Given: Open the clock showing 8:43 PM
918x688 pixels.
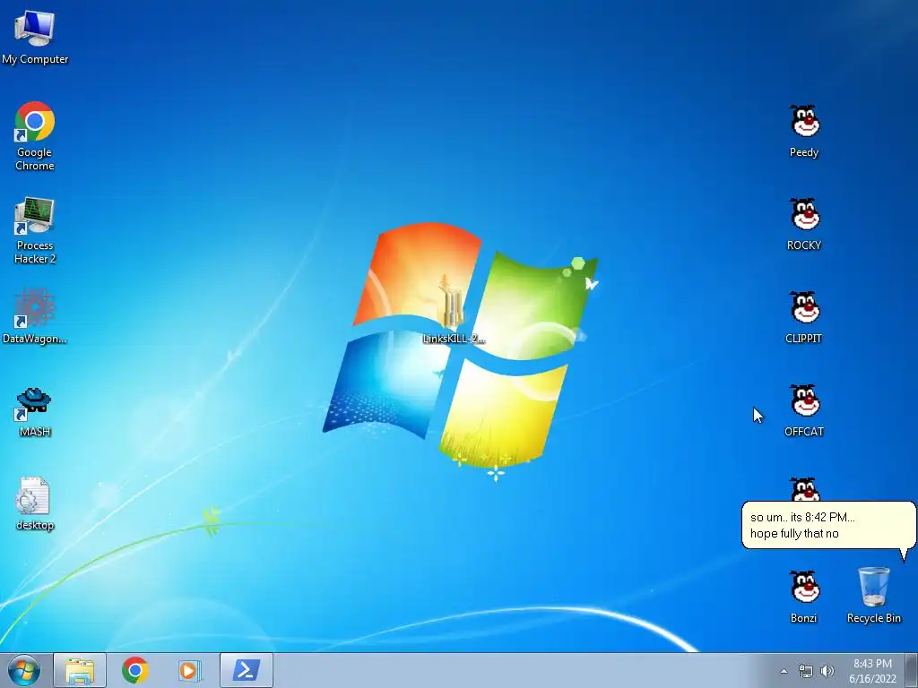Looking at the screenshot, I should [x=872, y=671].
